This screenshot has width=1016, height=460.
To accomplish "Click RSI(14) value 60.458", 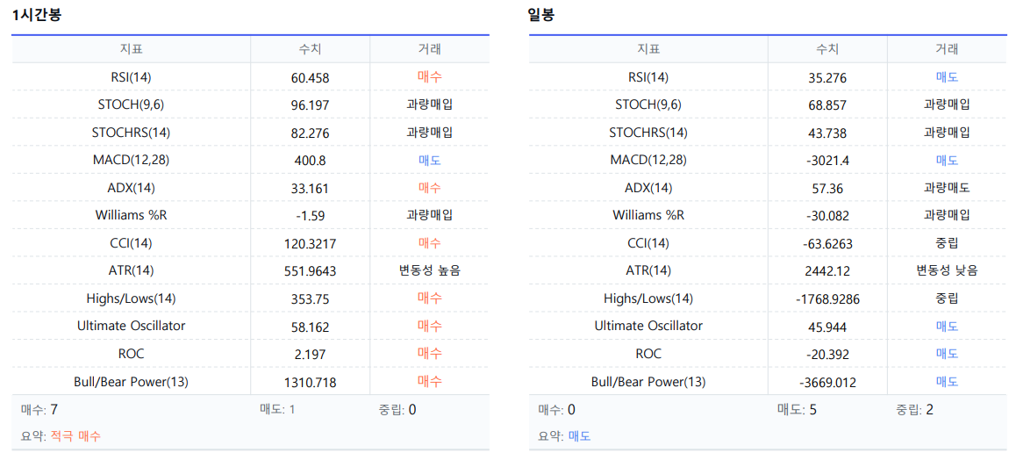I will click(x=311, y=78).
